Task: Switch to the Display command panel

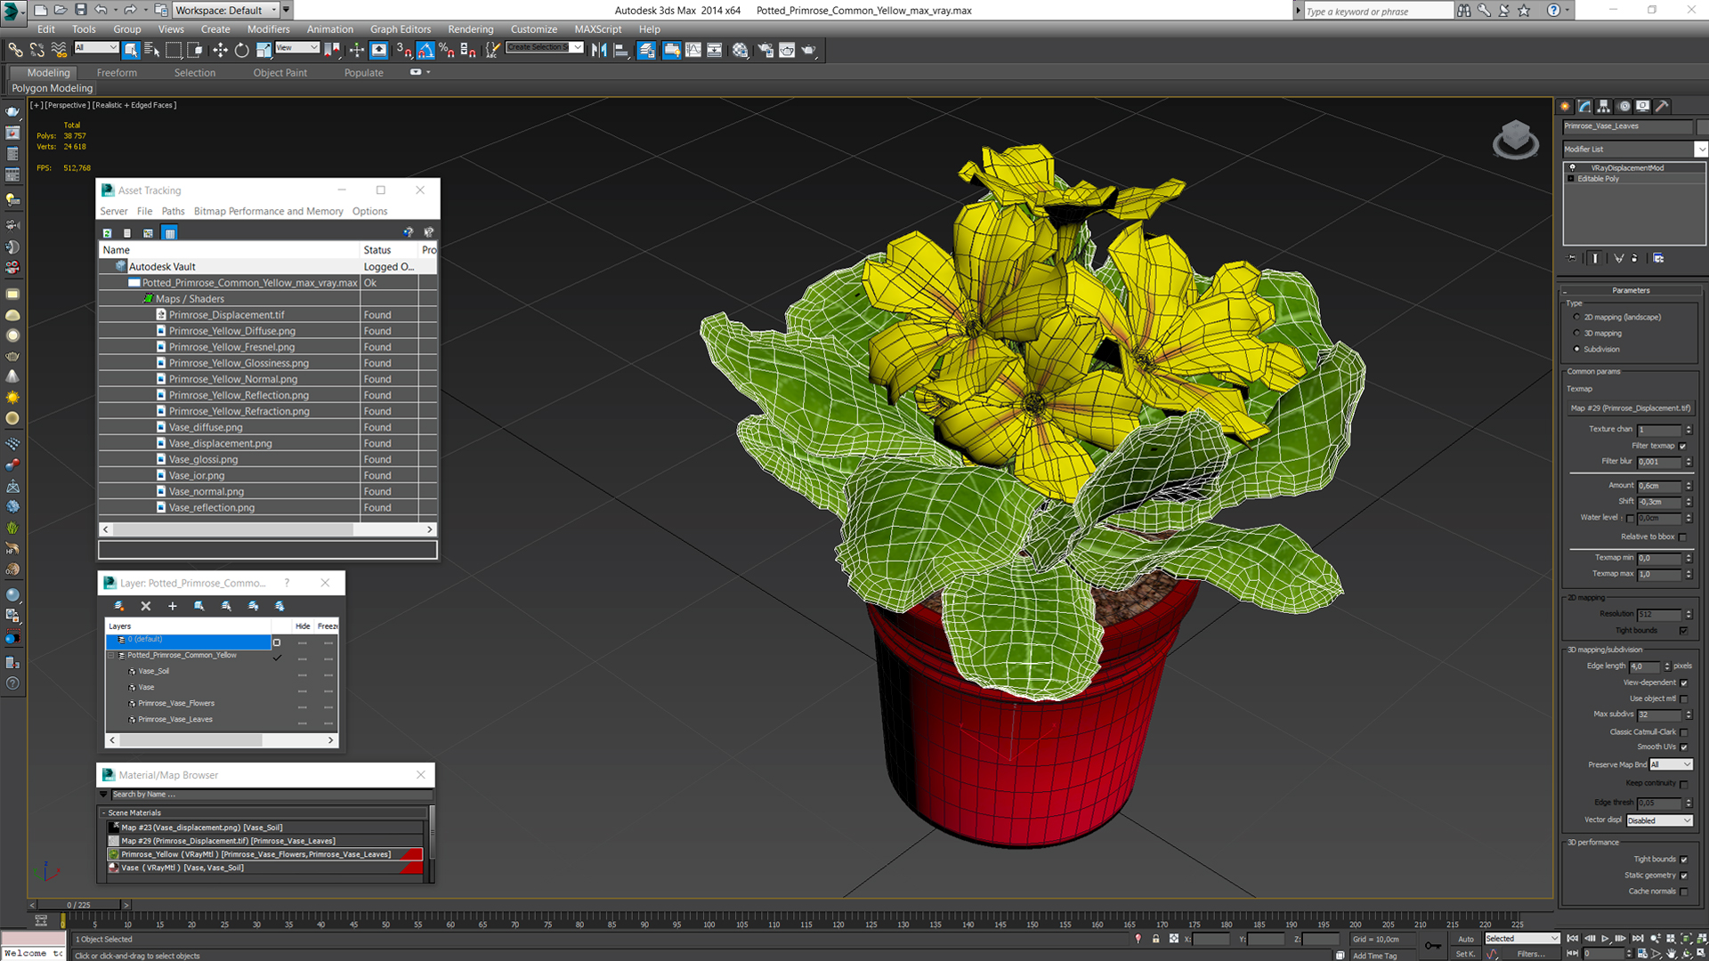Action: [1643, 106]
